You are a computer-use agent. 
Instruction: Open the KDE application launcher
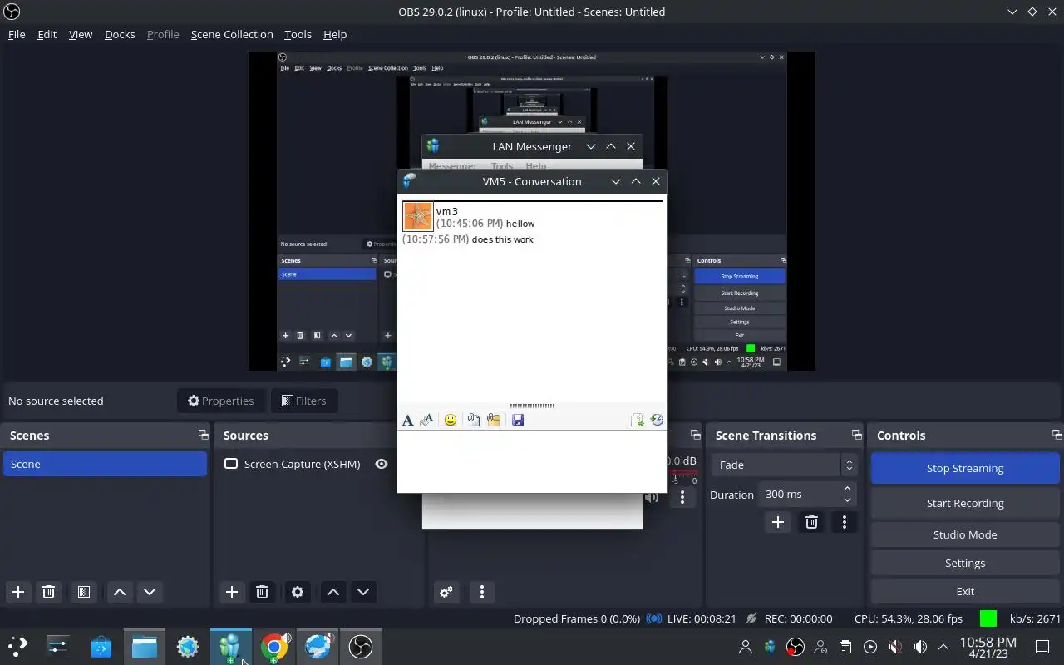[x=18, y=646]
